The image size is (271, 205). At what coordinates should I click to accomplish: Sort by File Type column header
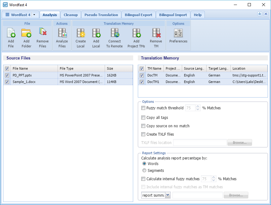81,68
